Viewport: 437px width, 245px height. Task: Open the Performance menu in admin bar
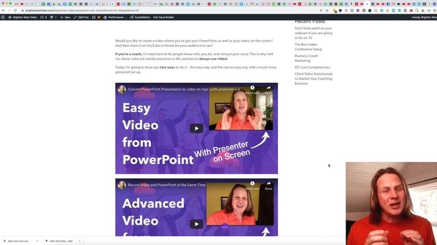point(115,17)
